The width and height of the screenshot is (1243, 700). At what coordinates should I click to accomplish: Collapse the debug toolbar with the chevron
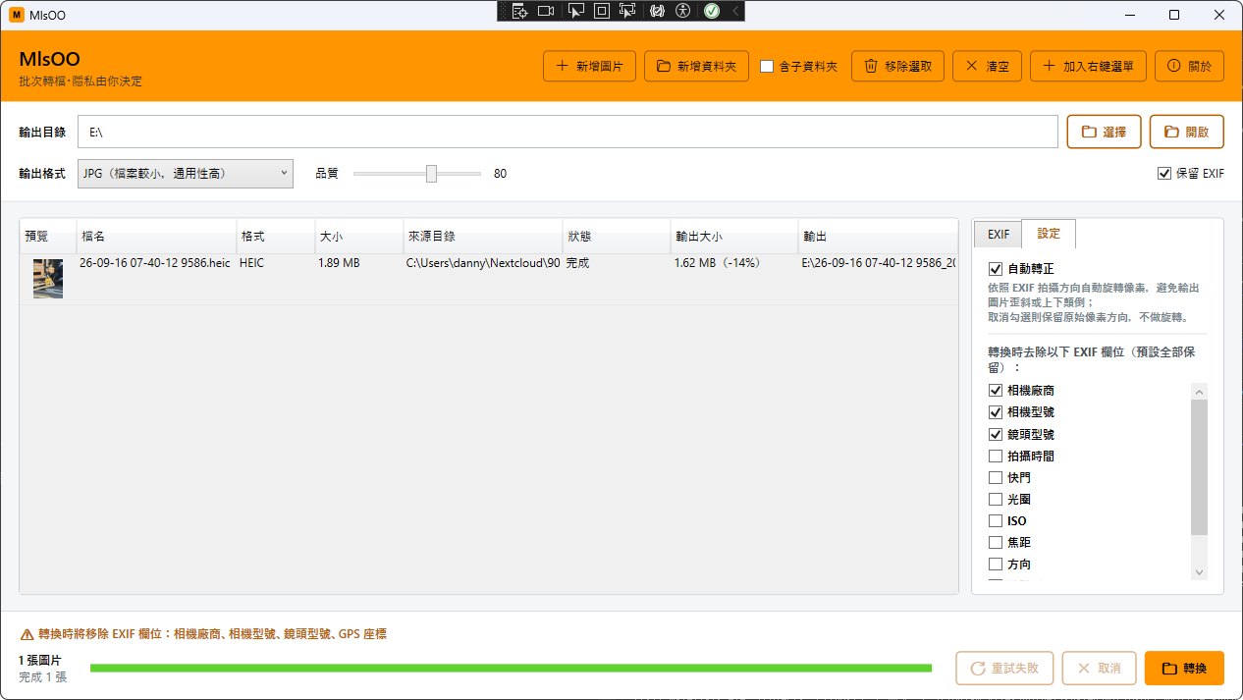coord(735,11)
